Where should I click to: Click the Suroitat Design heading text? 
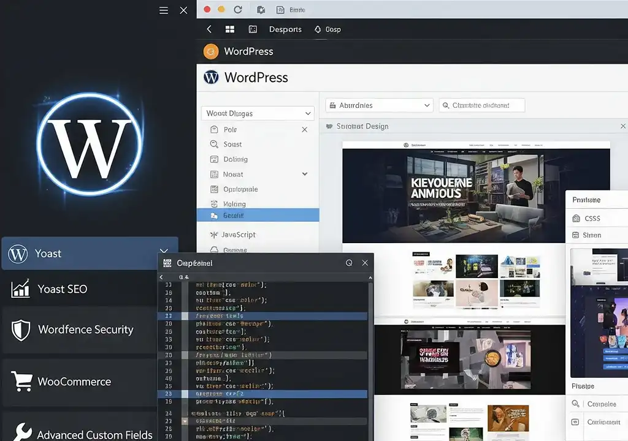tap(362, 126)
